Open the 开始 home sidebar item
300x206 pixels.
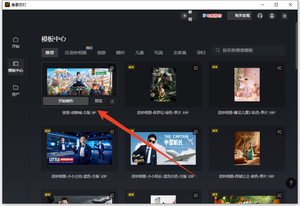pos(15,42)
